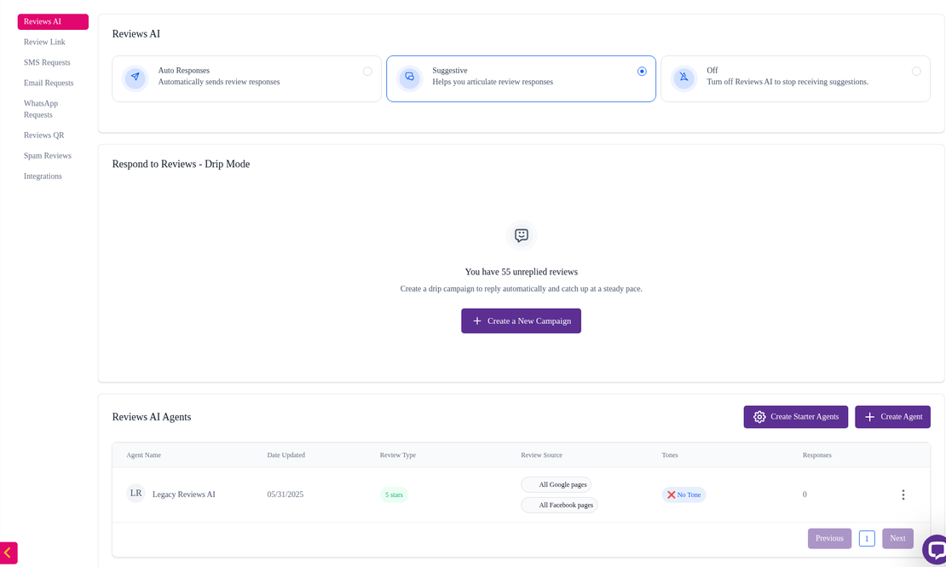Go to Review Link in the sidebar
The width and height of the screenshot is (946, 567).
click(x=44, y=43)
